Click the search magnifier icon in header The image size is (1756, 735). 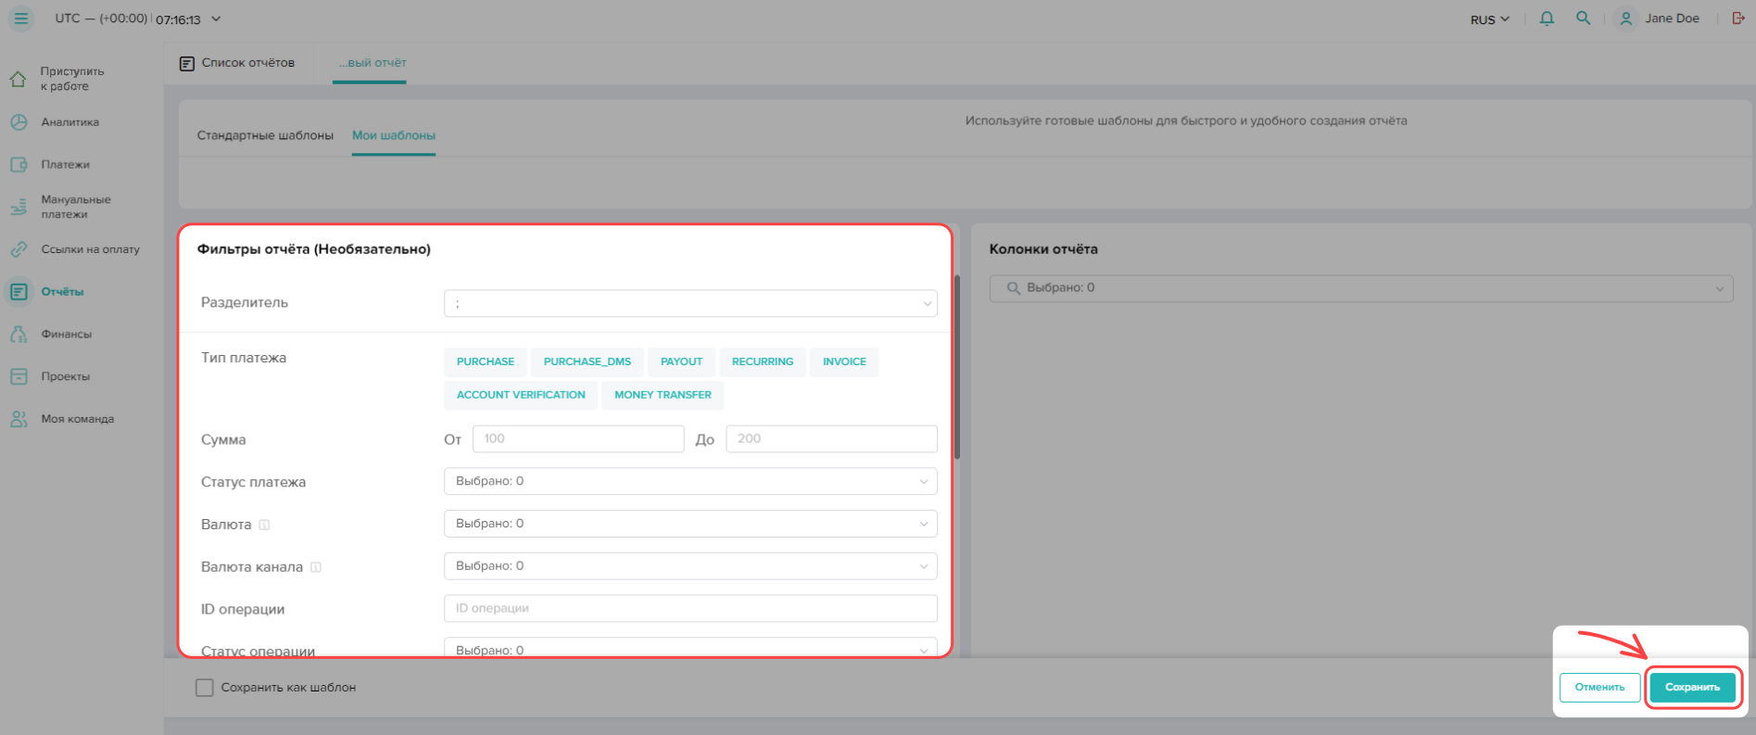(1584, 19)
